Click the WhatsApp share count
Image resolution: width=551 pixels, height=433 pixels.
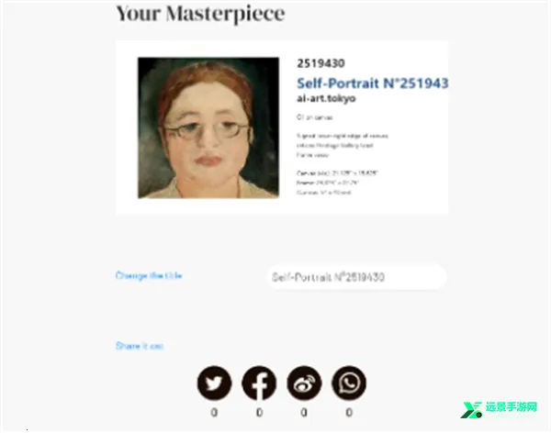tap(349, 412)
